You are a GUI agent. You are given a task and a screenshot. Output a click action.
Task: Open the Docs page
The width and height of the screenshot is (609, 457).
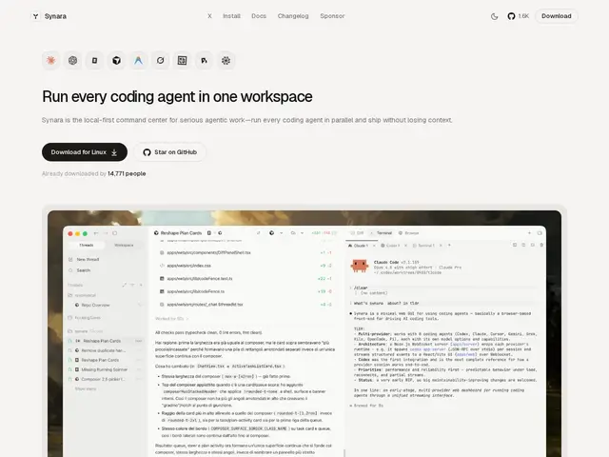click(x=259, y=16)
